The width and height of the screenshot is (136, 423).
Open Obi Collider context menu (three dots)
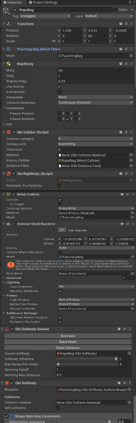[x=132, y=132]
